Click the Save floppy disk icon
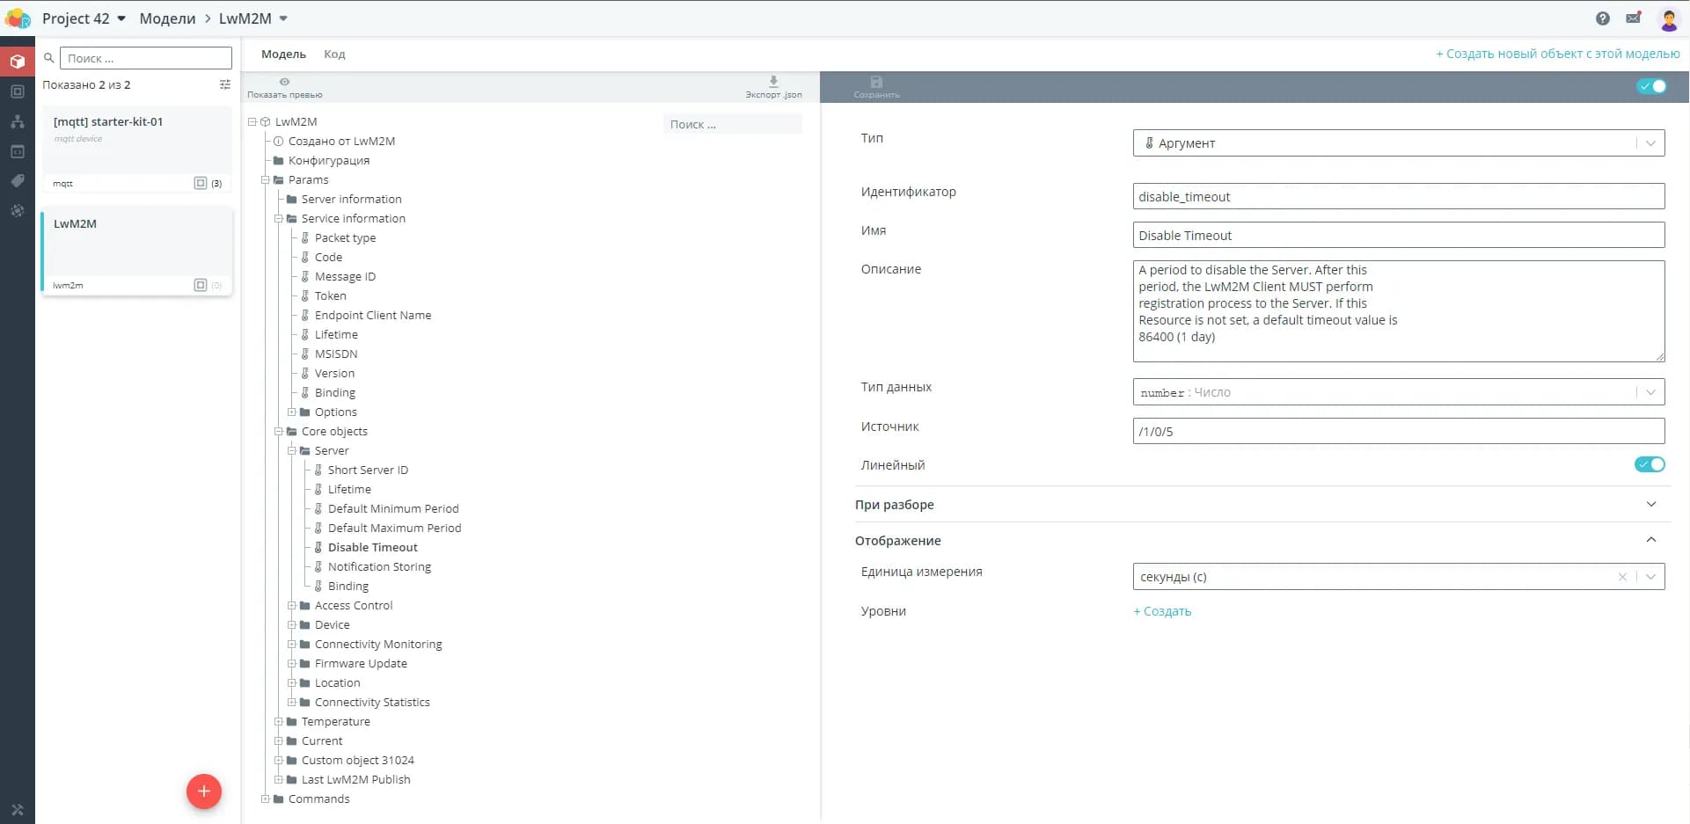 pyautogui.click(x=876, y=82)
